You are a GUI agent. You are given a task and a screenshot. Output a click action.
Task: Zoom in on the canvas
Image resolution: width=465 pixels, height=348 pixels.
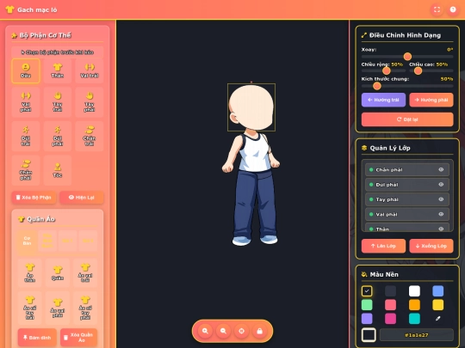click(x=205, y=331)
